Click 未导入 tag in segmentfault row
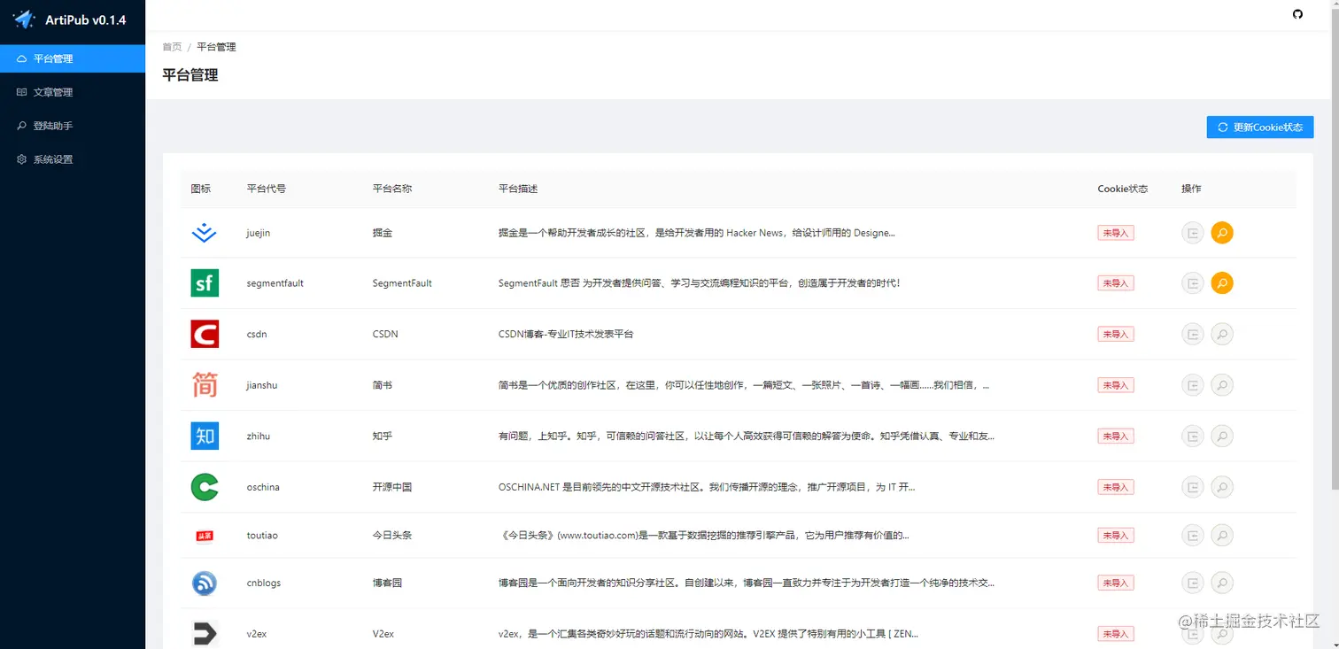Viewport: 1339px width, 649px height. click(x=1116, y=283)
